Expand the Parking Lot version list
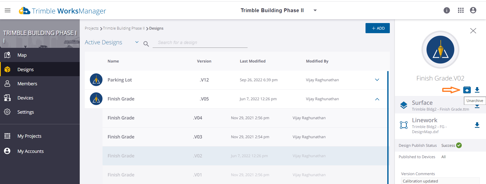Viewport: 486px width, 184px height. (377, 80)
